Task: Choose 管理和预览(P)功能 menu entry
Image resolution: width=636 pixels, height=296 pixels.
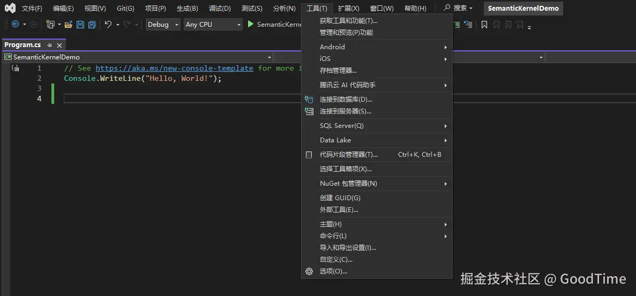Action: click(x=377, y=33)
